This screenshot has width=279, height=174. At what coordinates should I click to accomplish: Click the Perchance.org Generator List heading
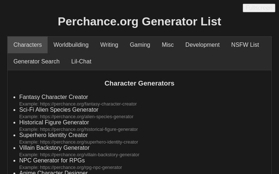point(139,22)
